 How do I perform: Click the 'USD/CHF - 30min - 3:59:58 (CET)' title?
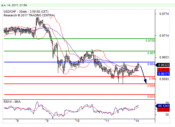pyautogui.click(x=26, y=12)
